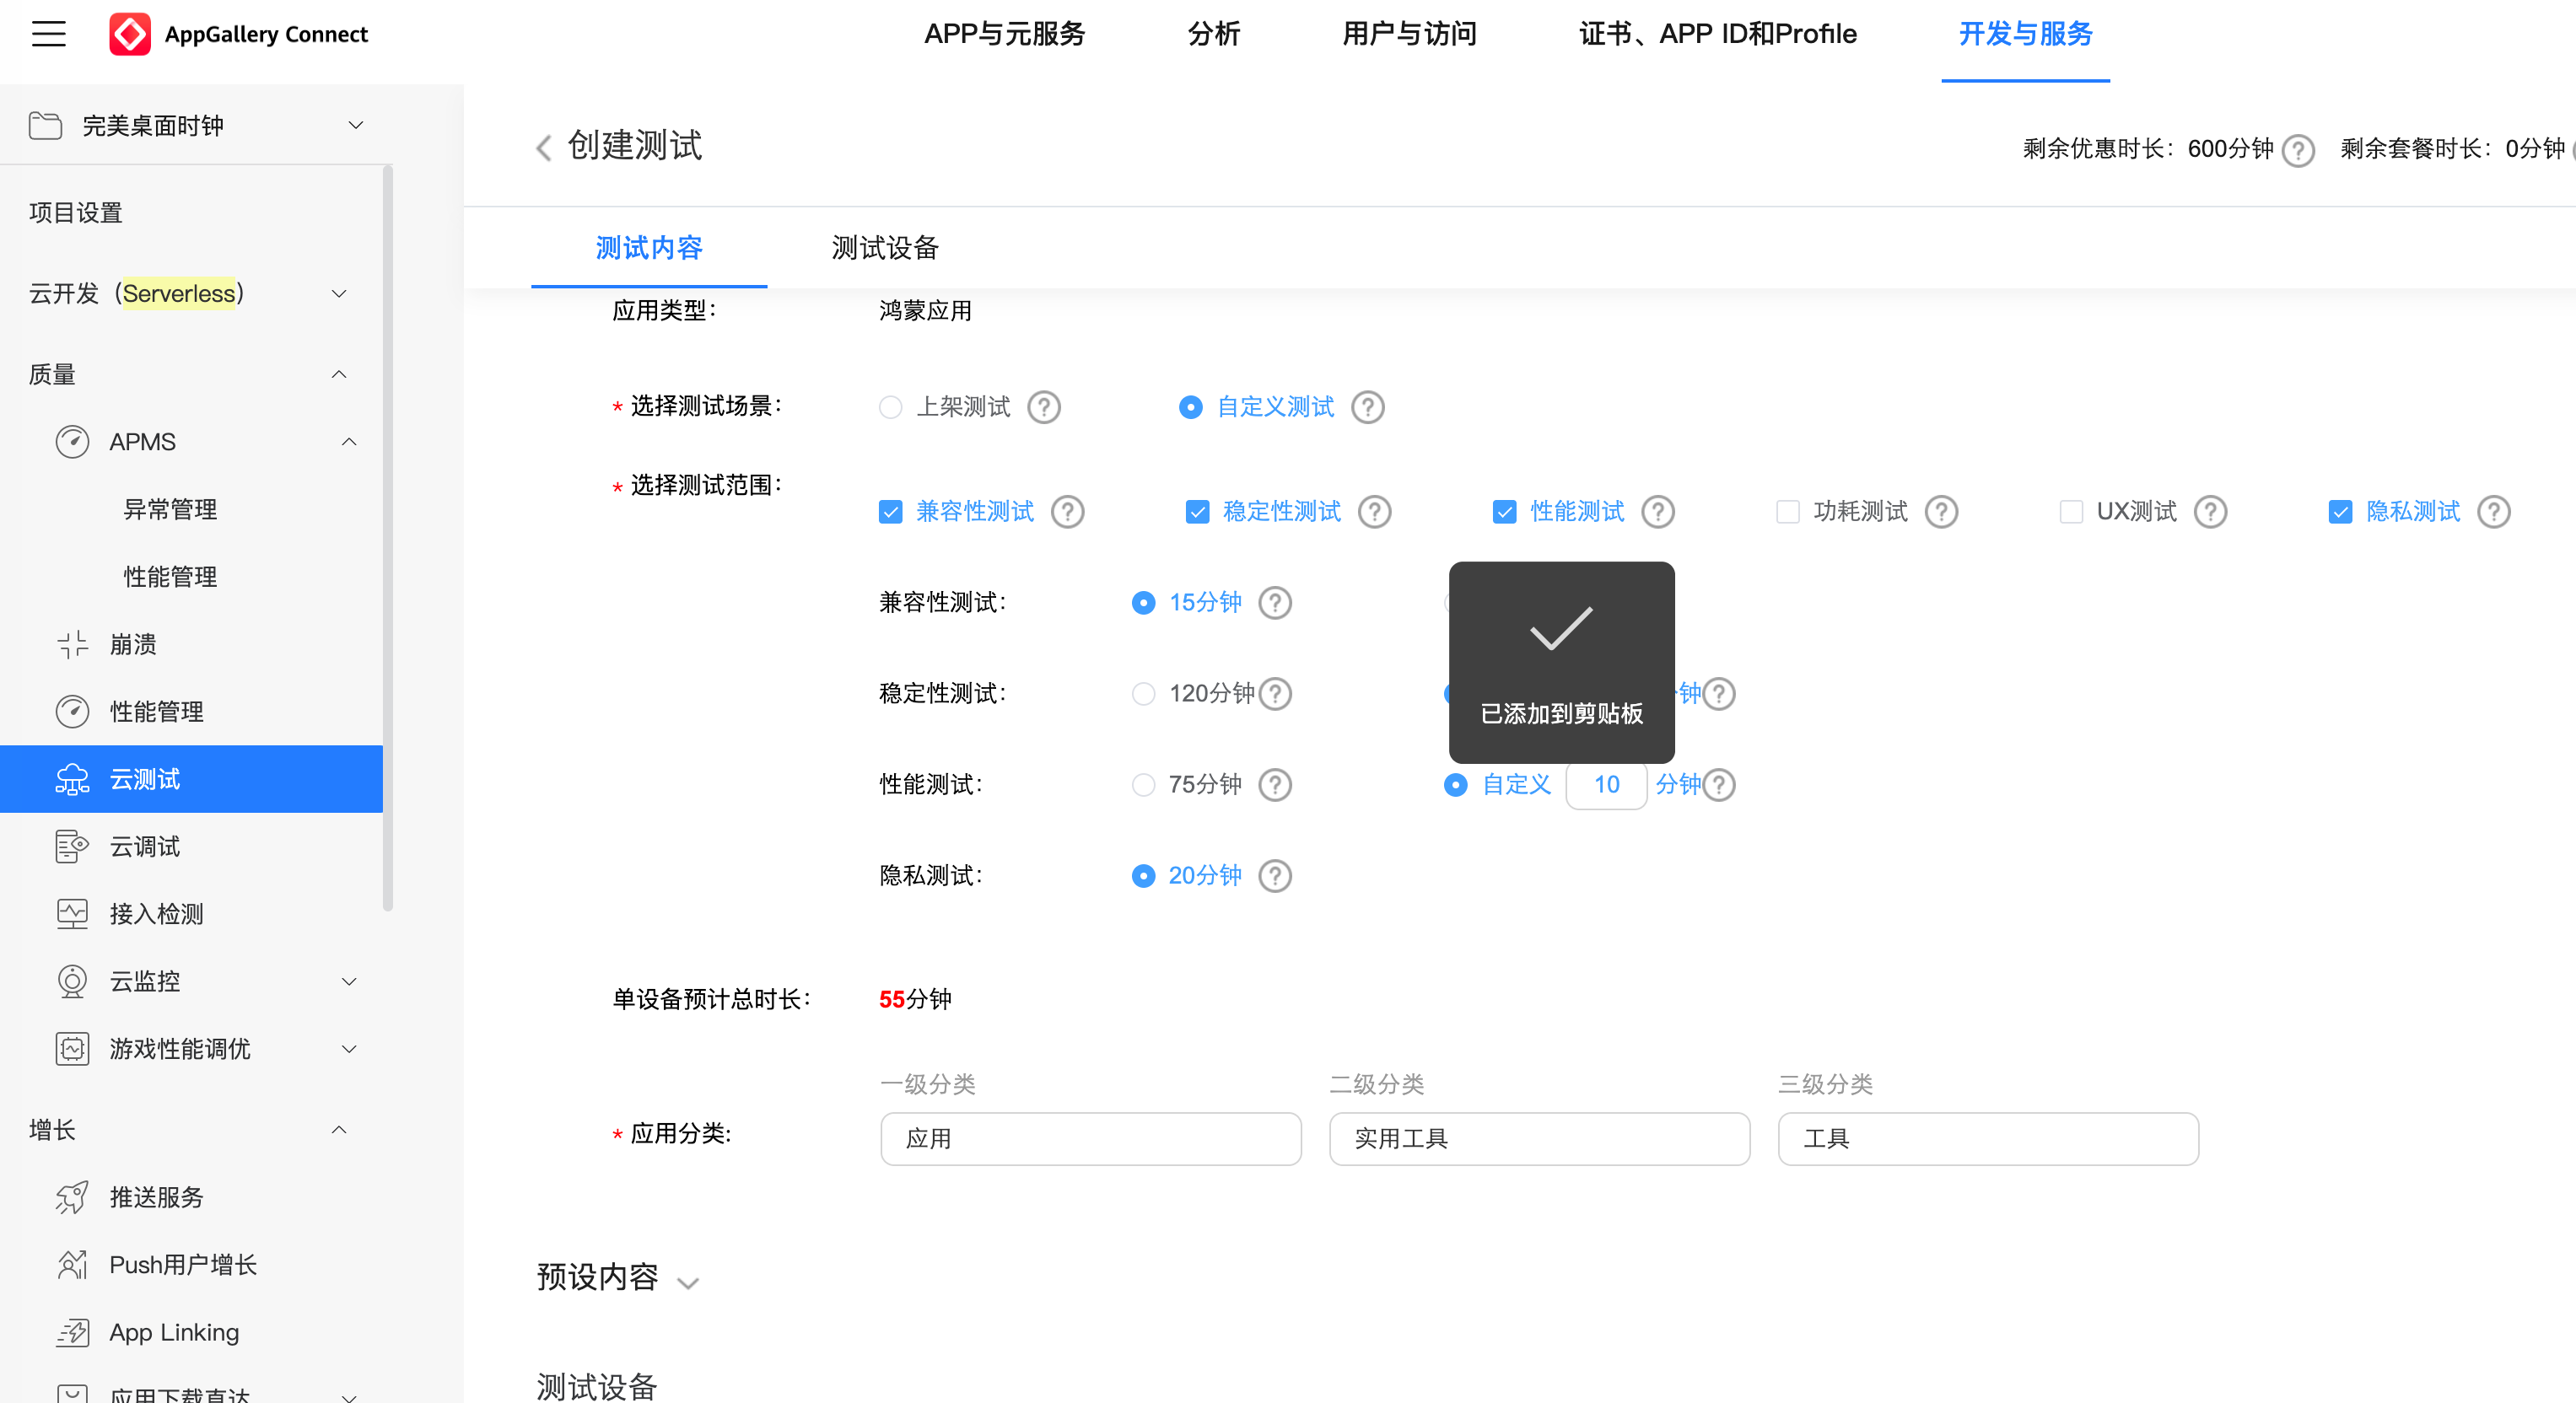
Task: Click help icon beside 稳定性测试 checkbox
Action: click(1375, 512)
